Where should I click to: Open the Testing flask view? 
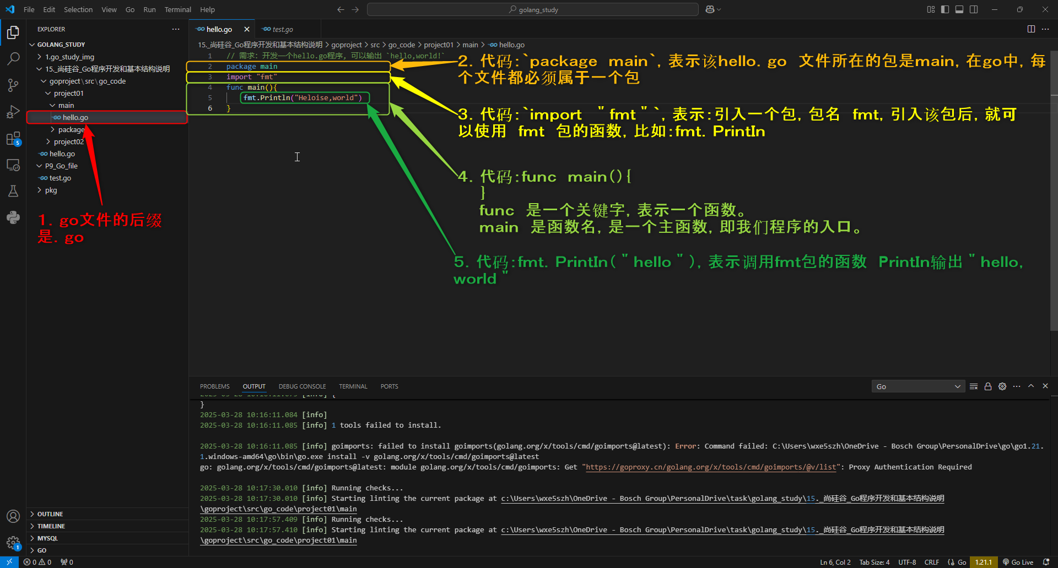coord(13,191)
